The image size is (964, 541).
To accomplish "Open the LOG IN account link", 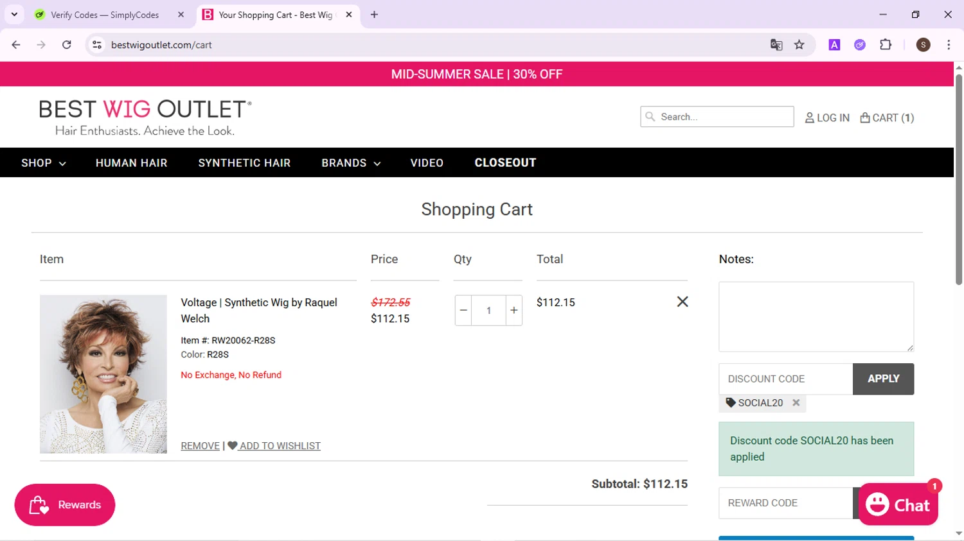I will (827, 117).
